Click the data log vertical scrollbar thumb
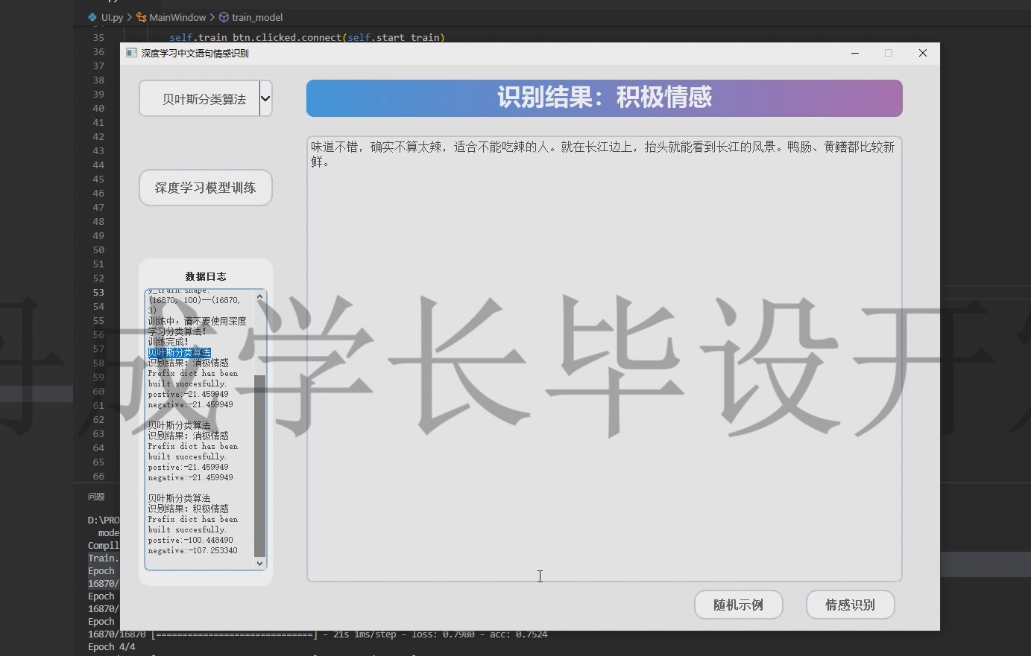This screenshot has width=1031, height=656. click(x=259, y=465)
